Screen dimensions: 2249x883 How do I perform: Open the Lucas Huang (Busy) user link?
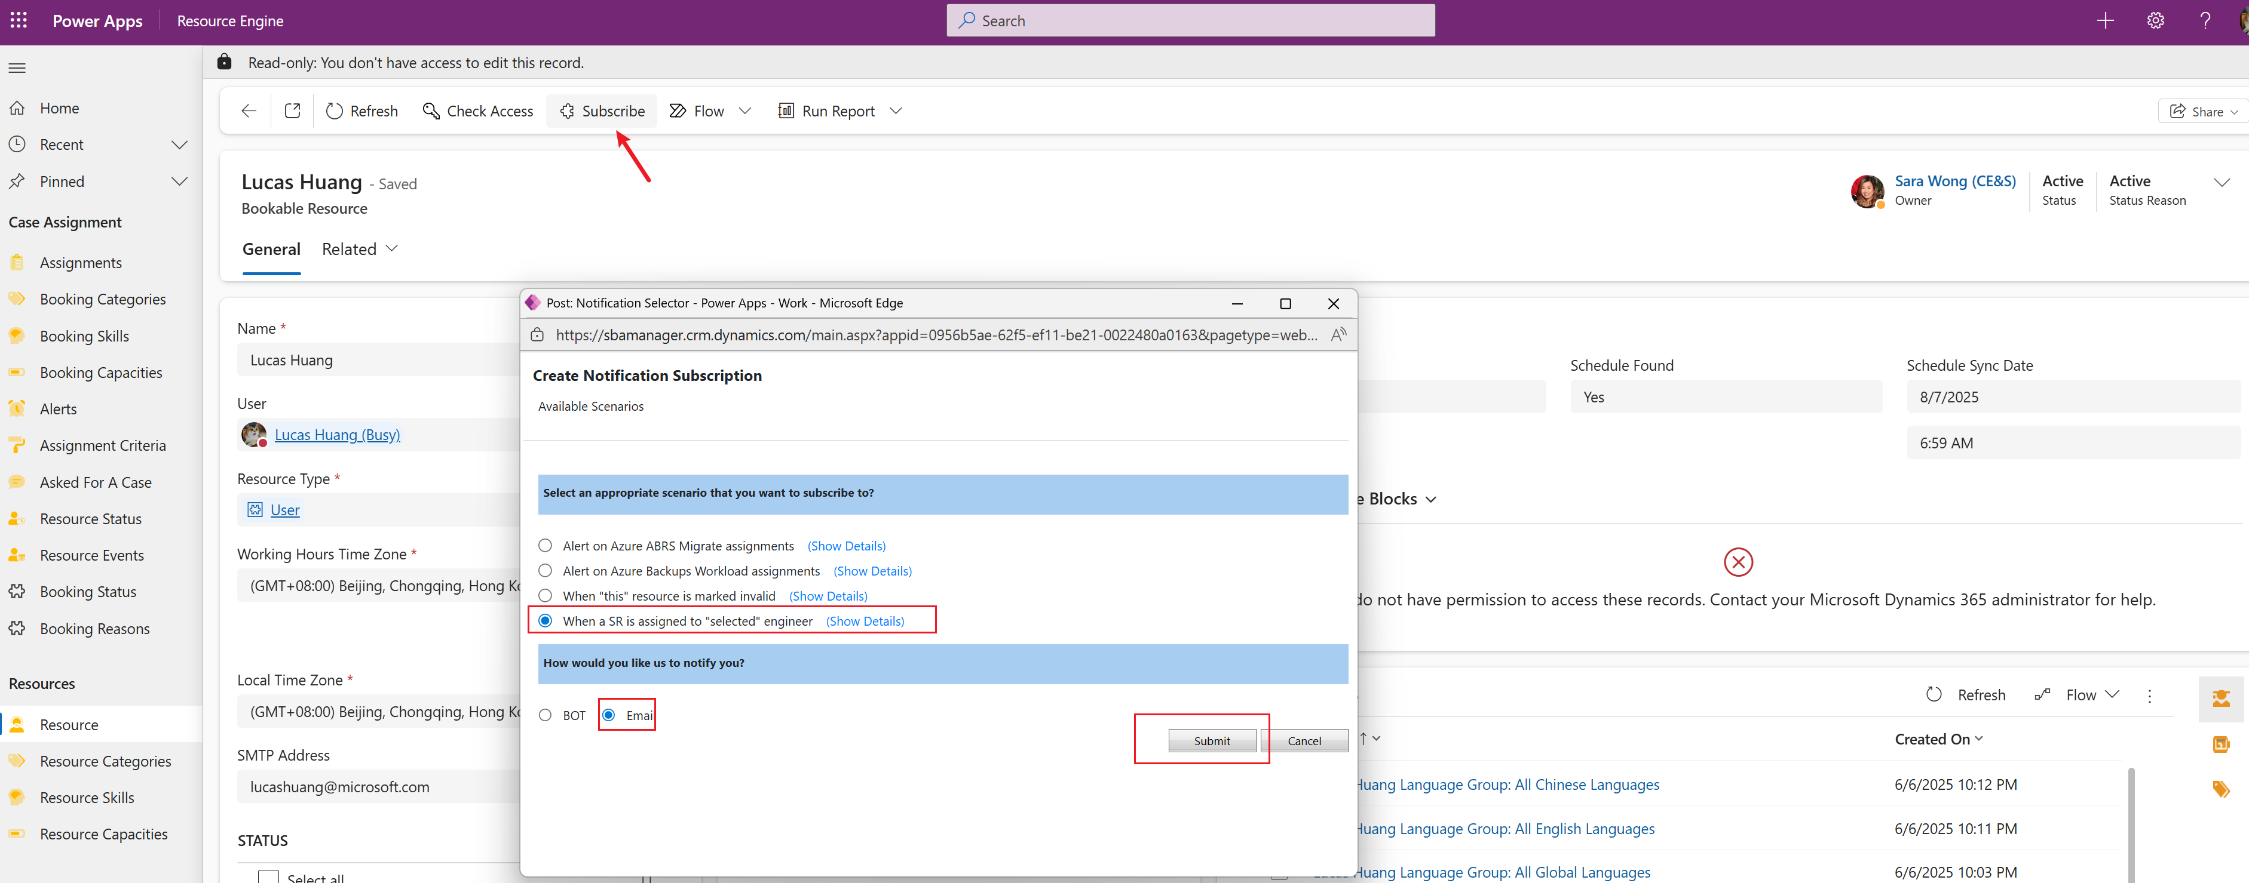pos(337,435)
